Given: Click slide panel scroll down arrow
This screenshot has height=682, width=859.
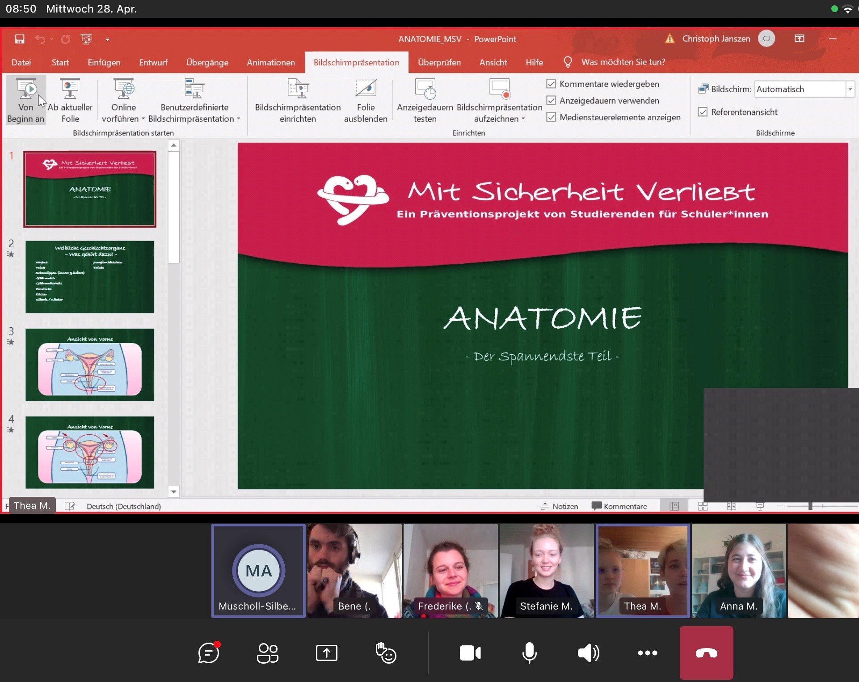Looking at the screenshot, I should tap(174, 492).
